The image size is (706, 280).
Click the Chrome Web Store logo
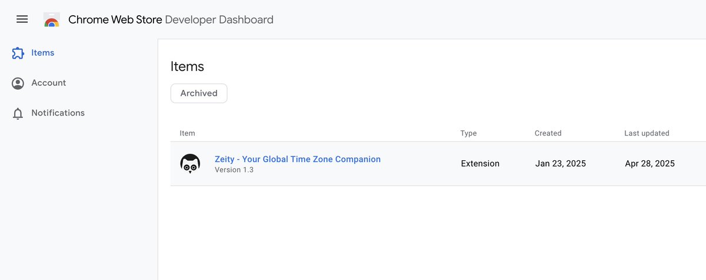pyautogui.click(x=52, y=20)
